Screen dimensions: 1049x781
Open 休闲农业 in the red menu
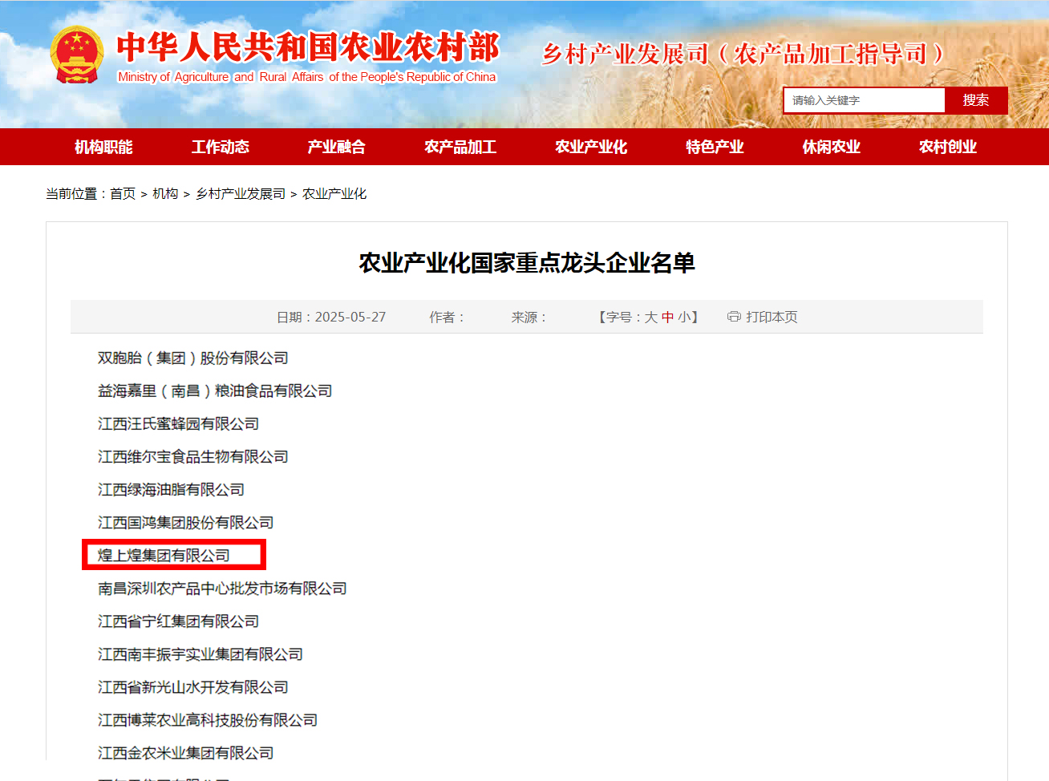tap(832, 147)
